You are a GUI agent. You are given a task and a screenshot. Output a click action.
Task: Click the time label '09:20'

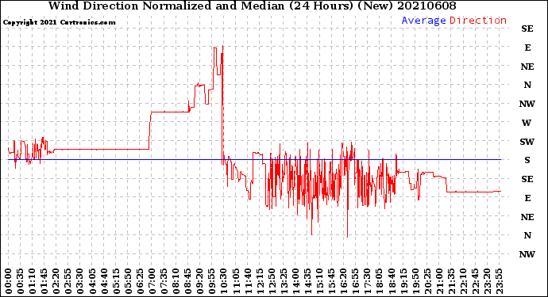pos(200,281)
